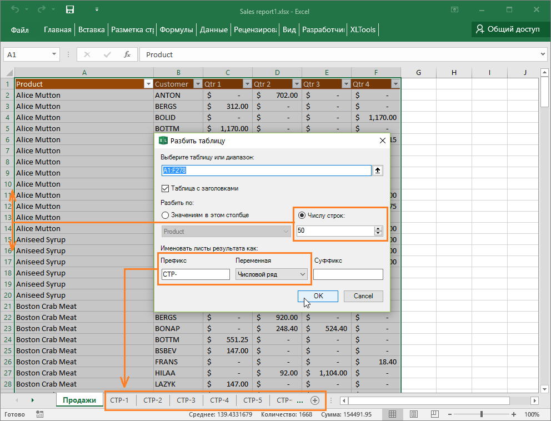Select 'Значениям в этом столбце' radio button
The width and height of the screenshot is (551, 421).
[x=165, y=215]
